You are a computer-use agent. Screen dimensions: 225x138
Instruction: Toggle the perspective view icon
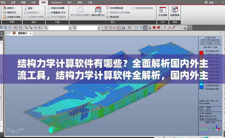pos(141,28)
